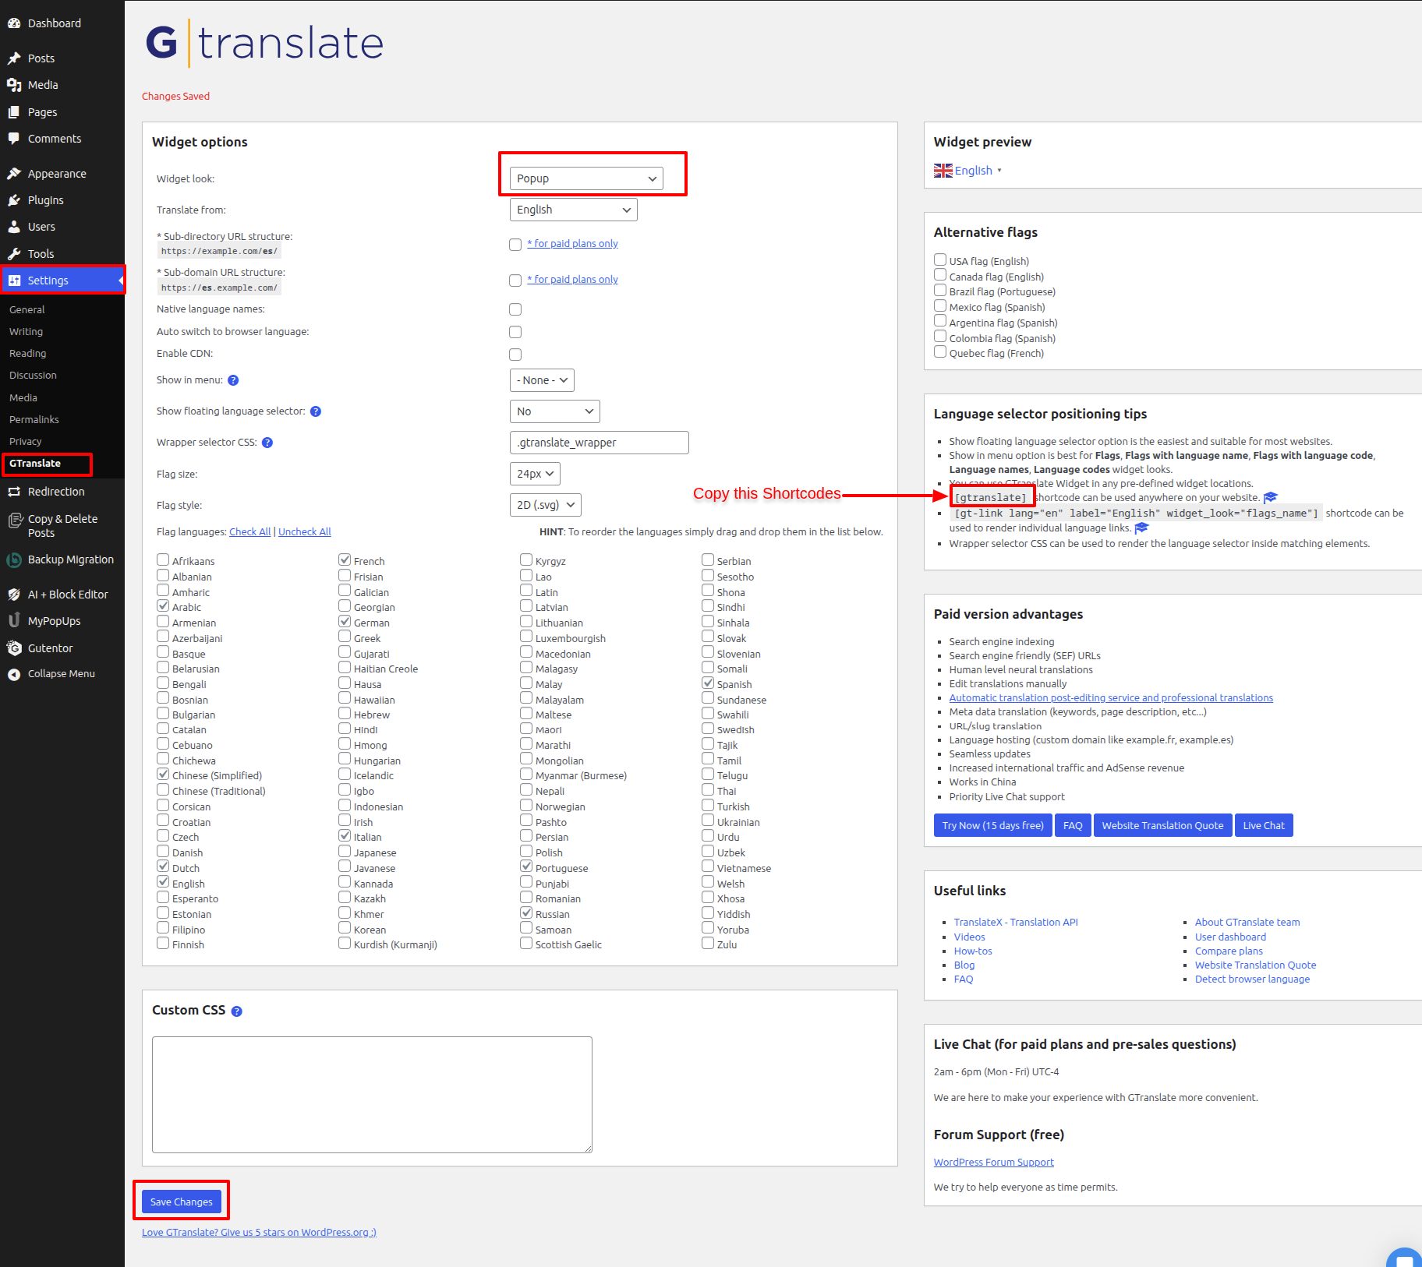Open the Show floating language selector dropdown
The image size is (1422, 1267).
pyautogui.click(x=554, y=411)
